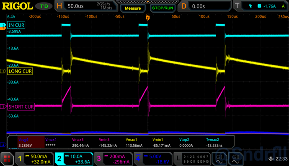This screenshot has height=166, width=289.
Task: Open the delay D icon
Action: point(183,6)
